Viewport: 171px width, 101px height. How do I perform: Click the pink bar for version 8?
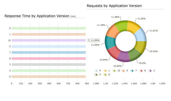pyautogui.click(x=48, y=59)
